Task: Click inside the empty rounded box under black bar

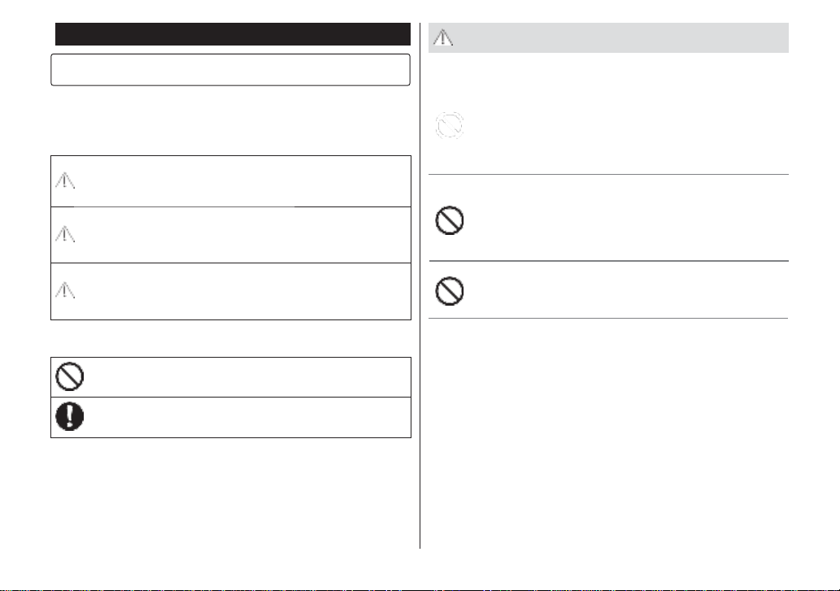Action: click(230, 70)
